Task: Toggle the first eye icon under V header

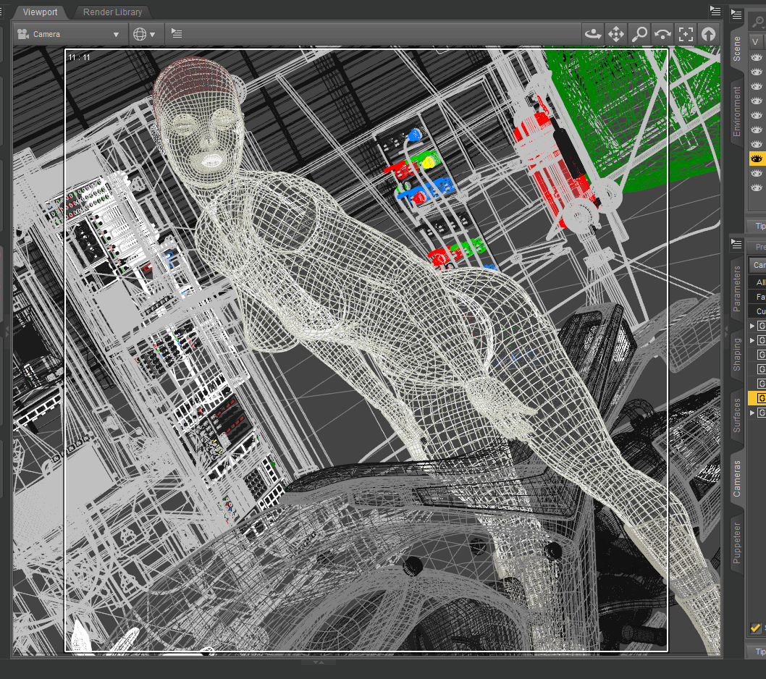Action: (757, 57)
